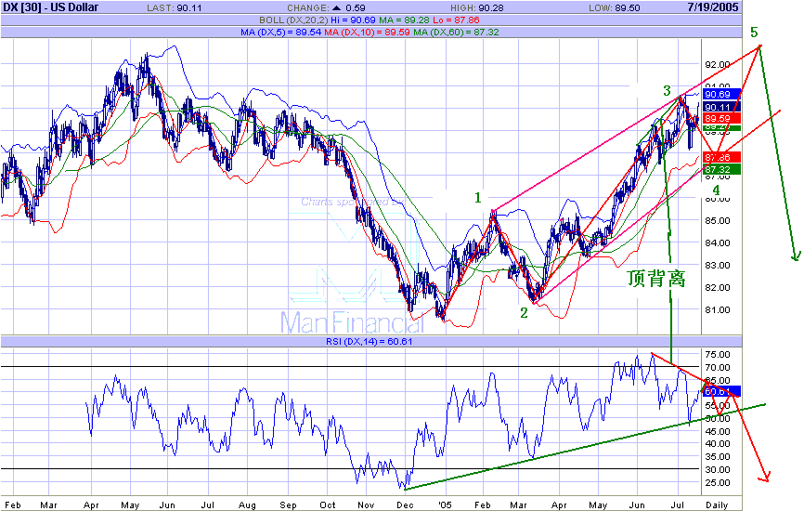Click the blue 90.69 price tag on axis
Viewport: 804px width, 511px height.
[x=721, y=95]
